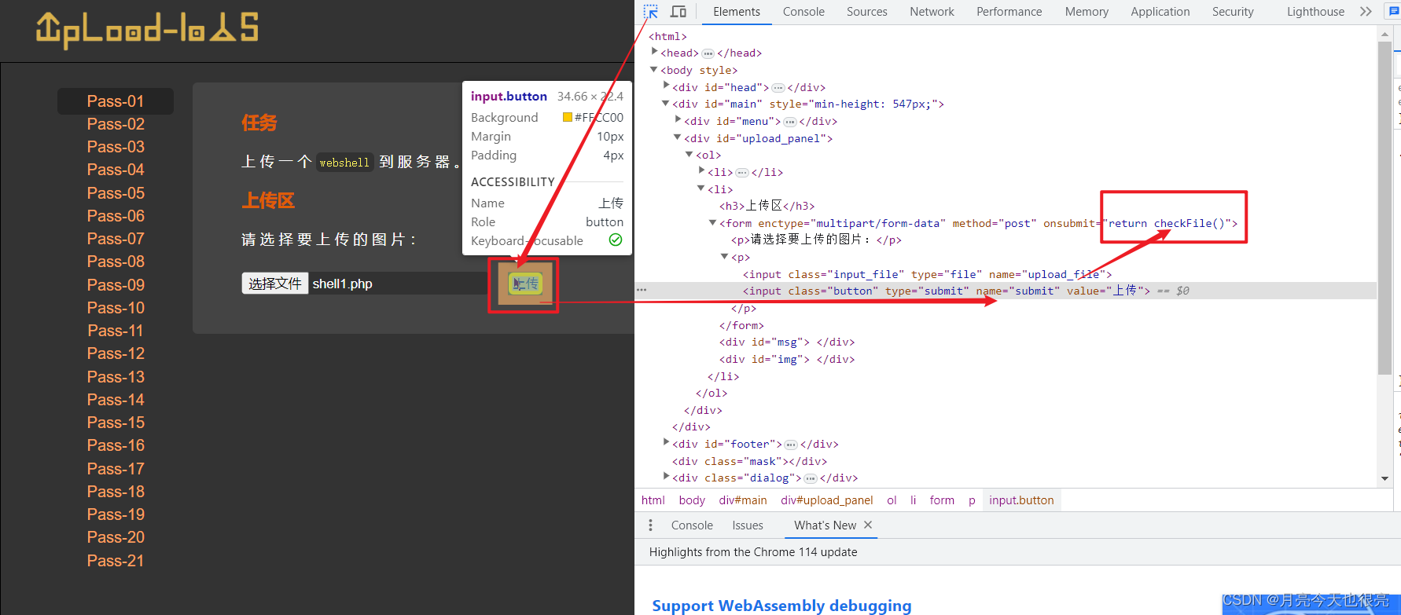This screenshot has height=615, width=1401.
Task: Open the Application tab
Action: click(x=1160, y=12)
